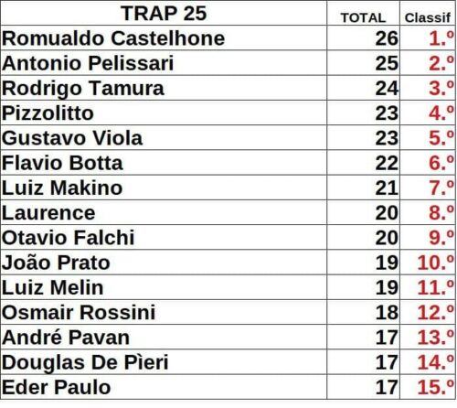Click Gustavo Viola's 5.º classification
Viewport: 457px width, 408px height.
click(428, 138)
